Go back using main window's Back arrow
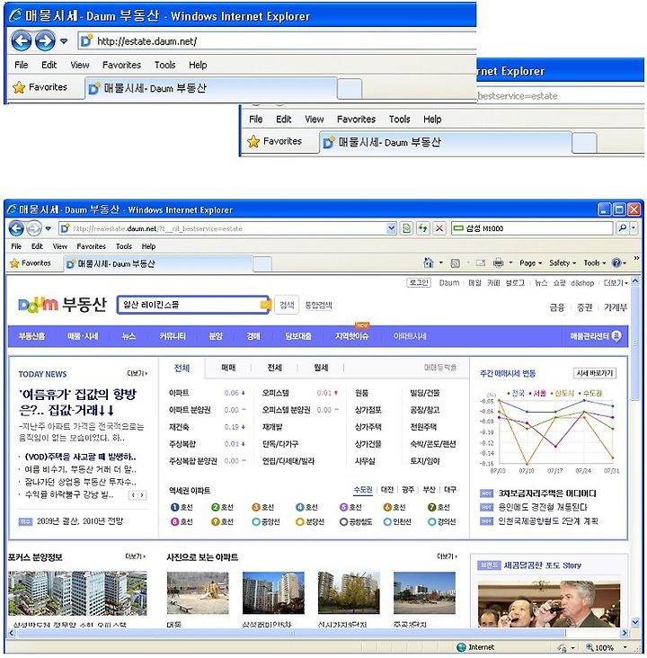This screenshot has height=658, width=647. 16,228
